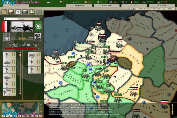Open the game Menu button
Image resolution: width=177 pixels, height=118 pixels.
pyautogui.click(x=170, y=9)
